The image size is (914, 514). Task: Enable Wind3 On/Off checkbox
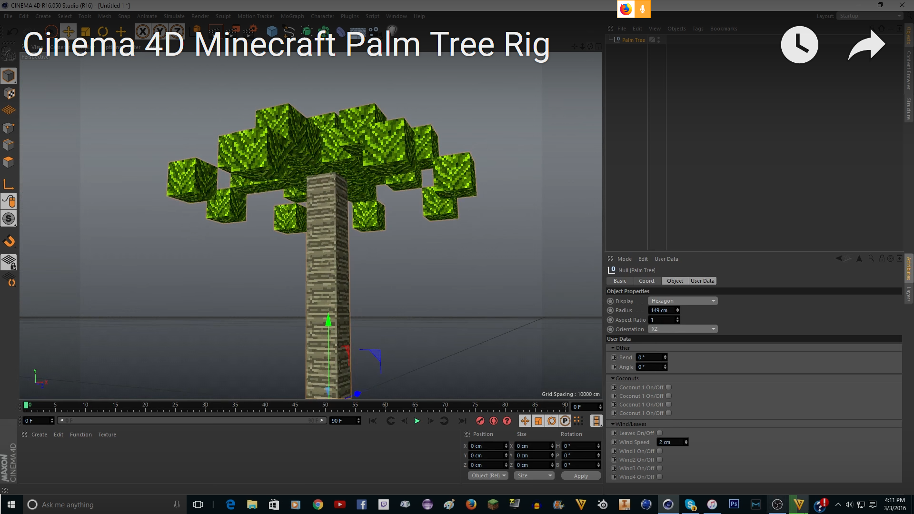pos(660,468)
